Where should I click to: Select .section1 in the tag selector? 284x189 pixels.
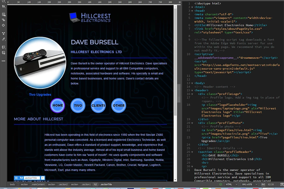click(86, 184)
